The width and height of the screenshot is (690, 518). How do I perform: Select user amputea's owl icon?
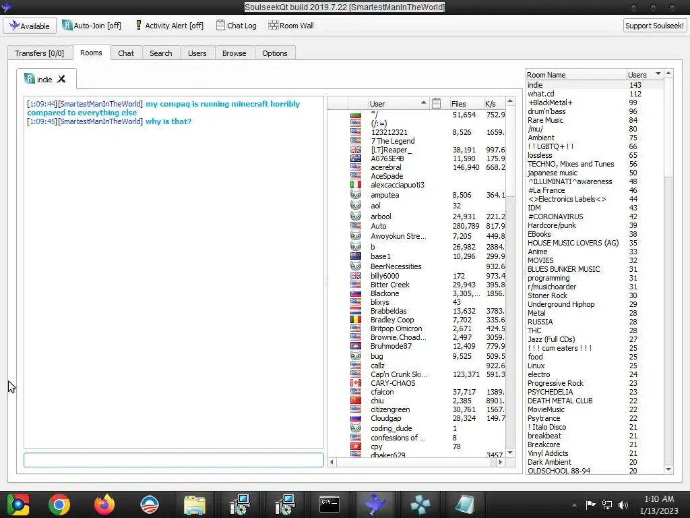356,195
